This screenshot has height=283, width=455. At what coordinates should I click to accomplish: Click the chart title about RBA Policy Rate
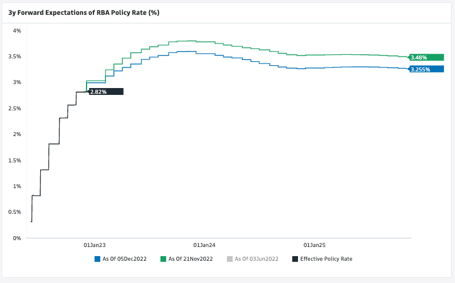pyautogui.click(x=84, y=12)
